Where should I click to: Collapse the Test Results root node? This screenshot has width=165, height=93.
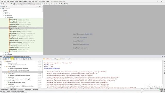[x=3, y=61]
